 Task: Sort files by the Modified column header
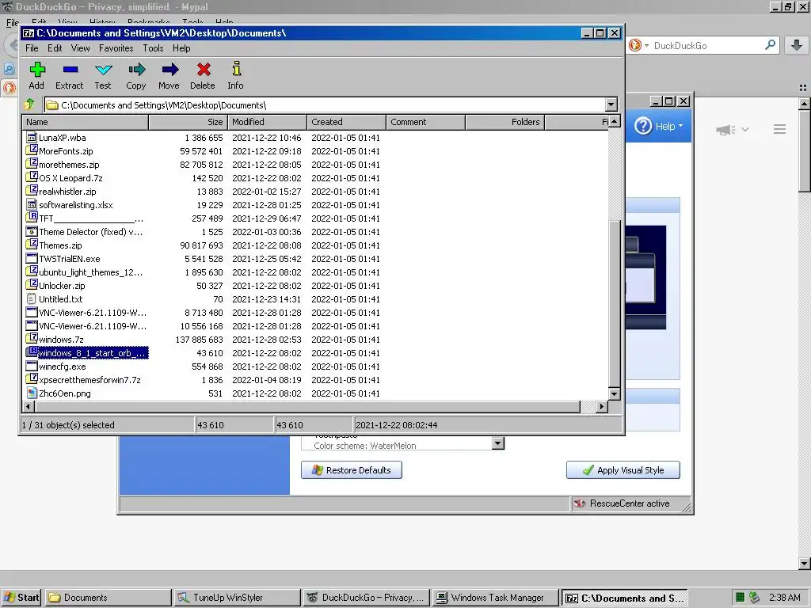point(268,122)
